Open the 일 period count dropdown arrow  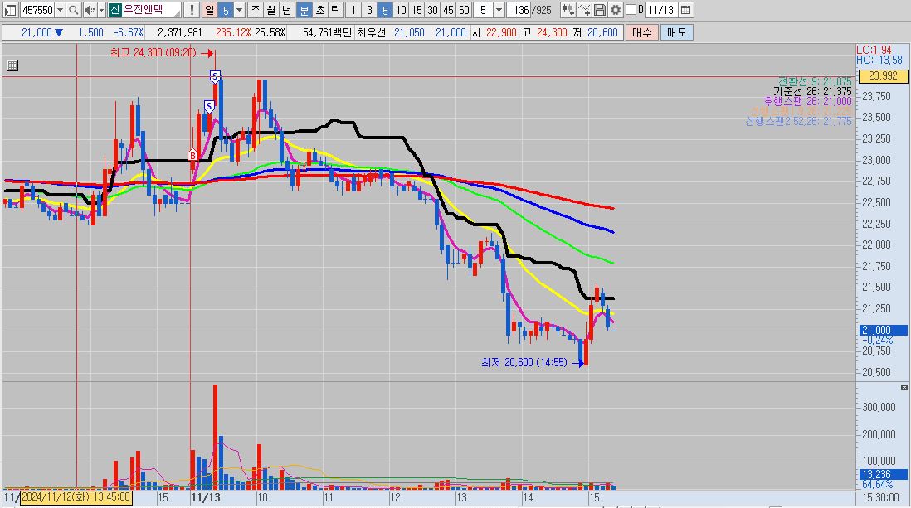click(x=240, y=10)
